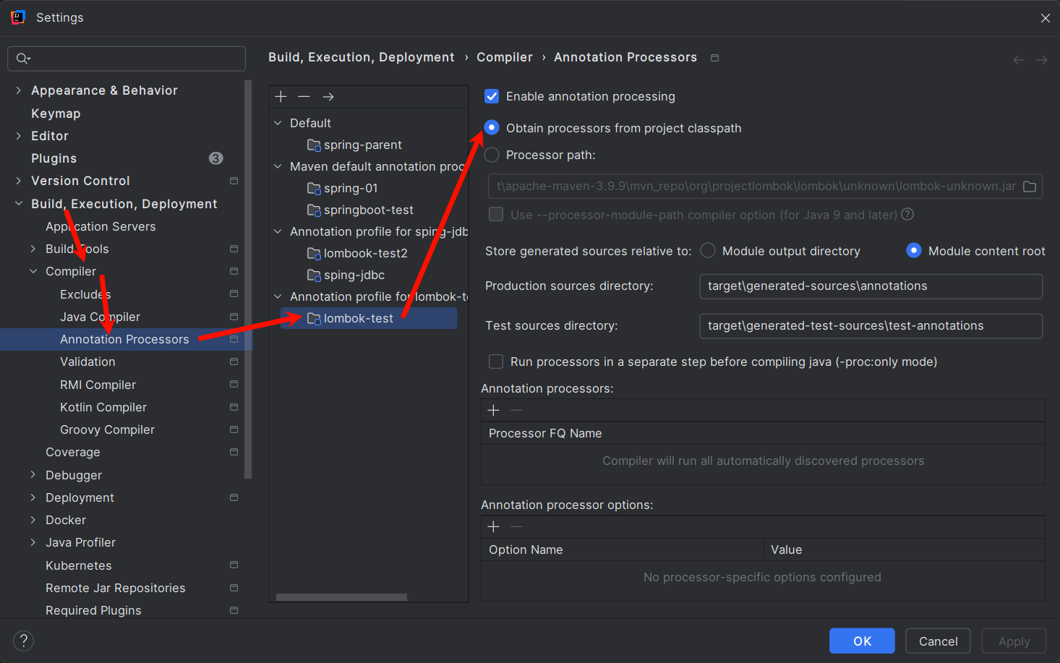The image size is (1060, 663).
Task: Collapse the Compiler tree node
Action: 33,271
